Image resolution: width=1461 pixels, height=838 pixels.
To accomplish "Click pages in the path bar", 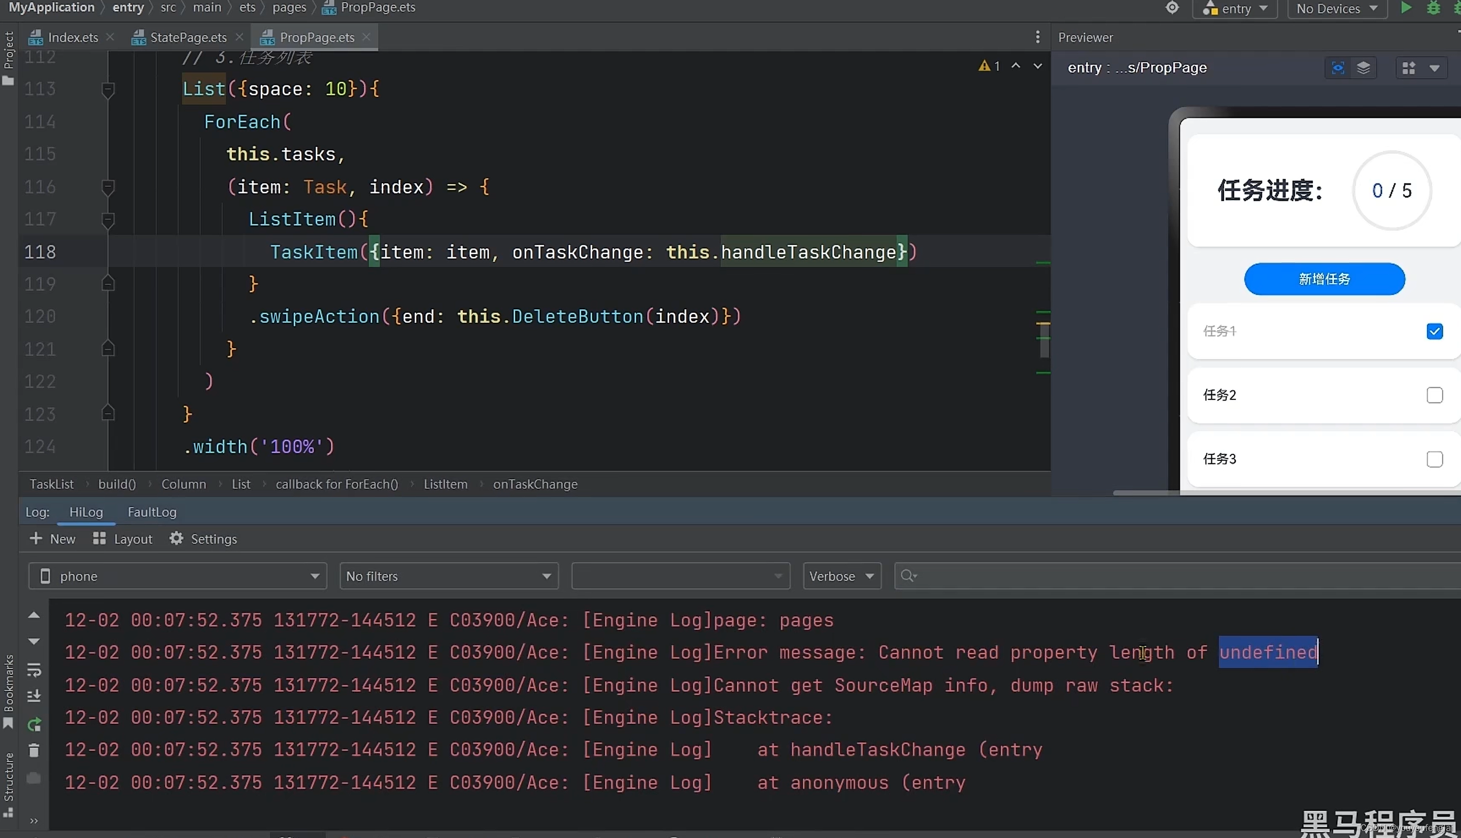I will pyautogui.click(x=289, y=8).
